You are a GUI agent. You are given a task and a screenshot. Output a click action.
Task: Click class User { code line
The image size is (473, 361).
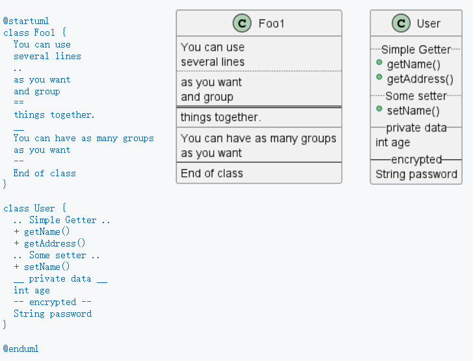[x=35, y=208]
